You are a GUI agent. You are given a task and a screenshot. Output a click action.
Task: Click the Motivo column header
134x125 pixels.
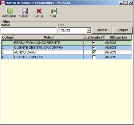(x=48, y=37)
